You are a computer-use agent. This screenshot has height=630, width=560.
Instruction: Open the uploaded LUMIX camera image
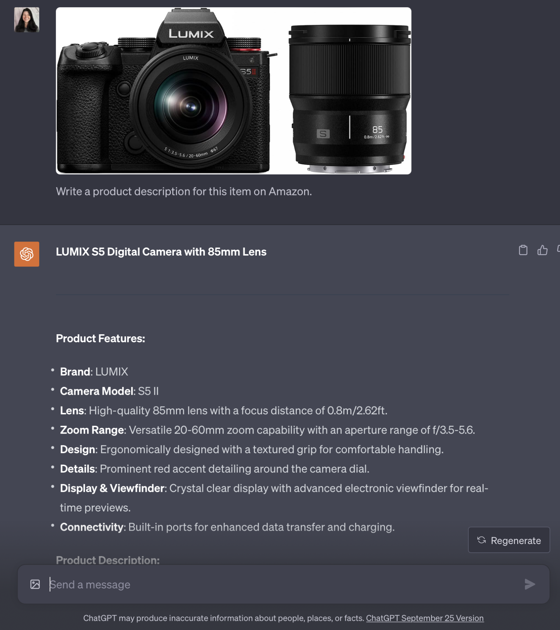coord(233,91)
